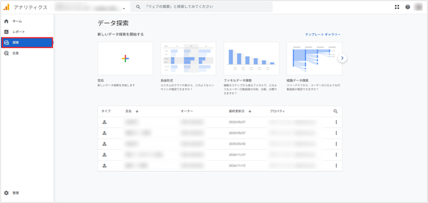This screenshot has width=428, height=203.
Task: Click the Google Analytics logo
Action: pos(6,7)
